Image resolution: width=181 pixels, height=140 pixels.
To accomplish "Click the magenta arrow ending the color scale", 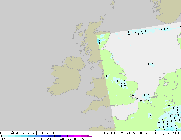I will (92, 136).
